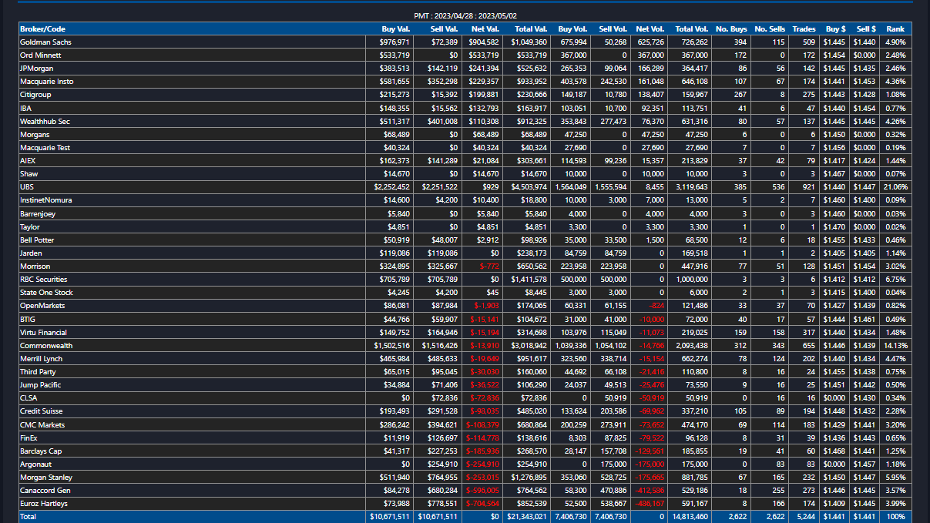Select the Euroz Hartleys broker name
The image size is (930, 523).
click(43, 504)
